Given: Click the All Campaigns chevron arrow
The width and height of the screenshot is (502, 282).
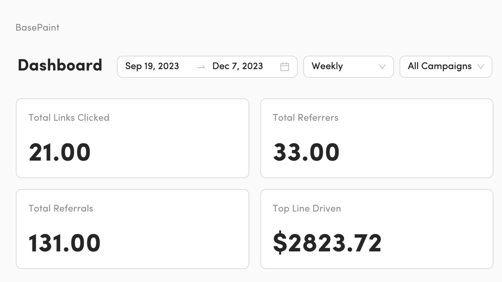Looking at the screenshot, I should pos(481,67).
